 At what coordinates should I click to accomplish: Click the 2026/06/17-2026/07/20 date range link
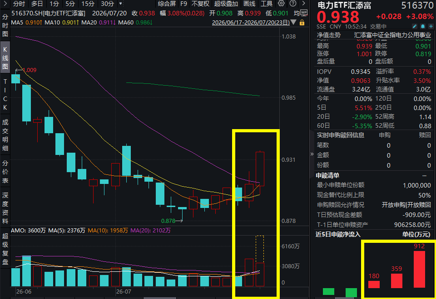click(251, 23)
